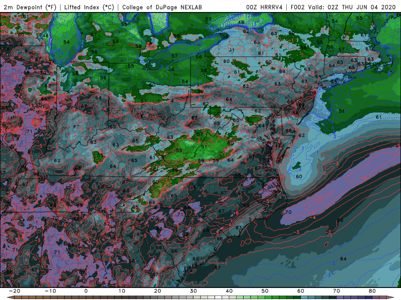
Task: Click the 61 value in the northeast Atlantic
Action: pyautogui.click(x=378, y=117)
